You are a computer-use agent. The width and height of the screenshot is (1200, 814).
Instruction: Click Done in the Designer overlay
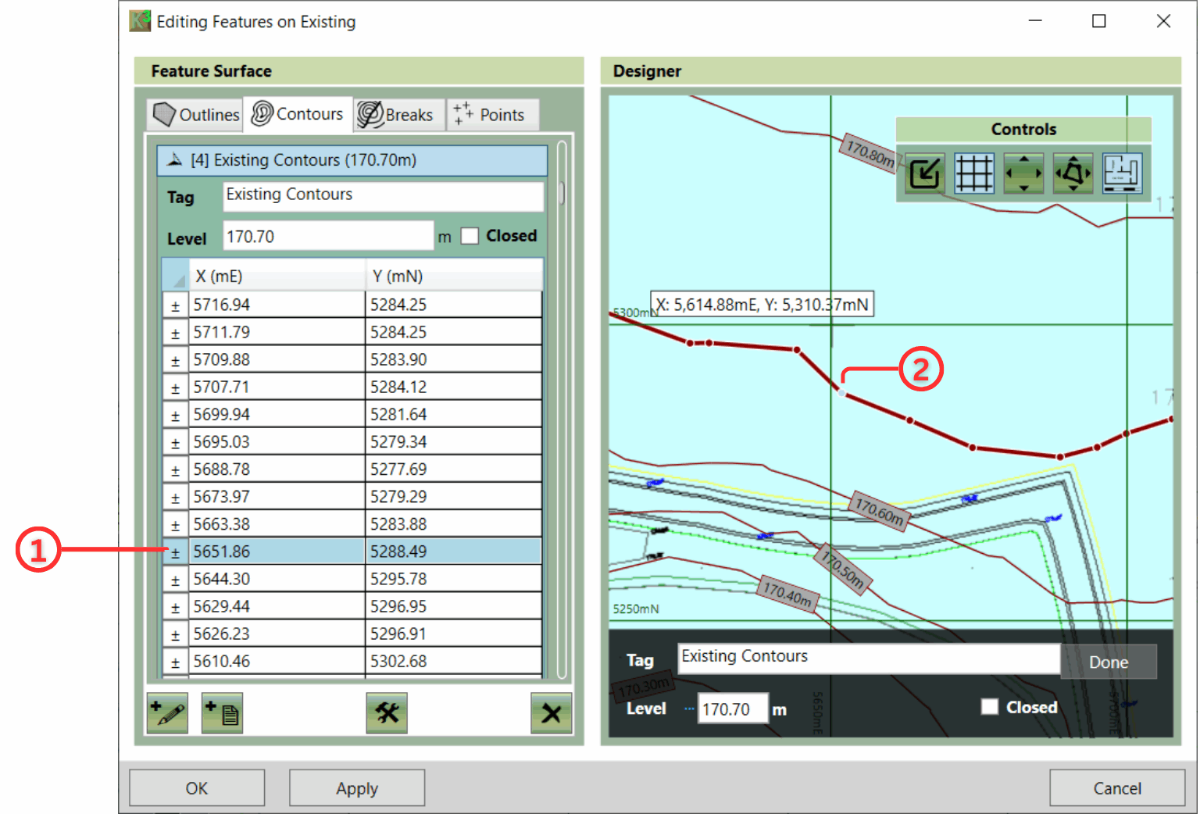coord(1108,662)
